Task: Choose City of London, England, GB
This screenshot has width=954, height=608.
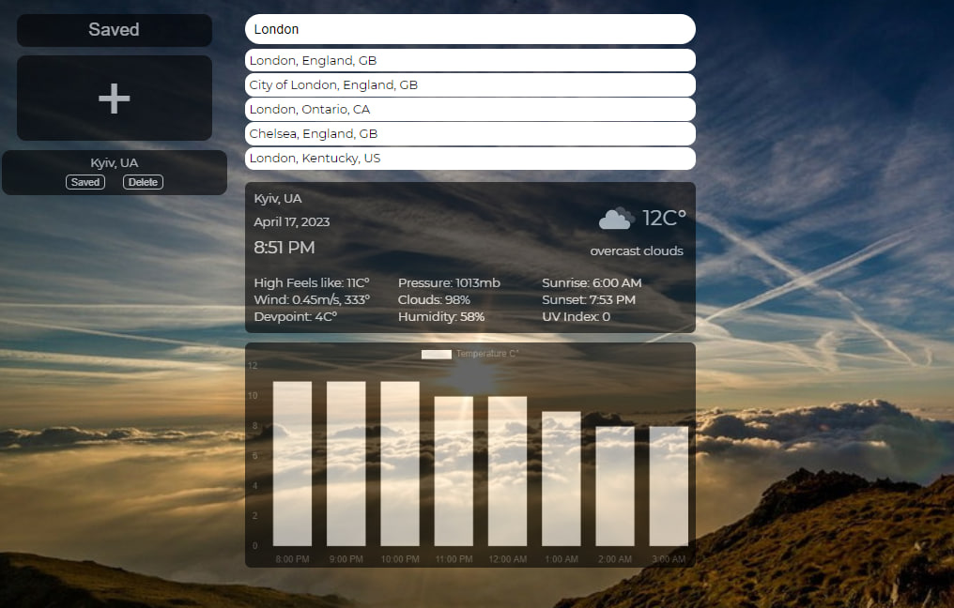Action: click(x=469, y=85)
